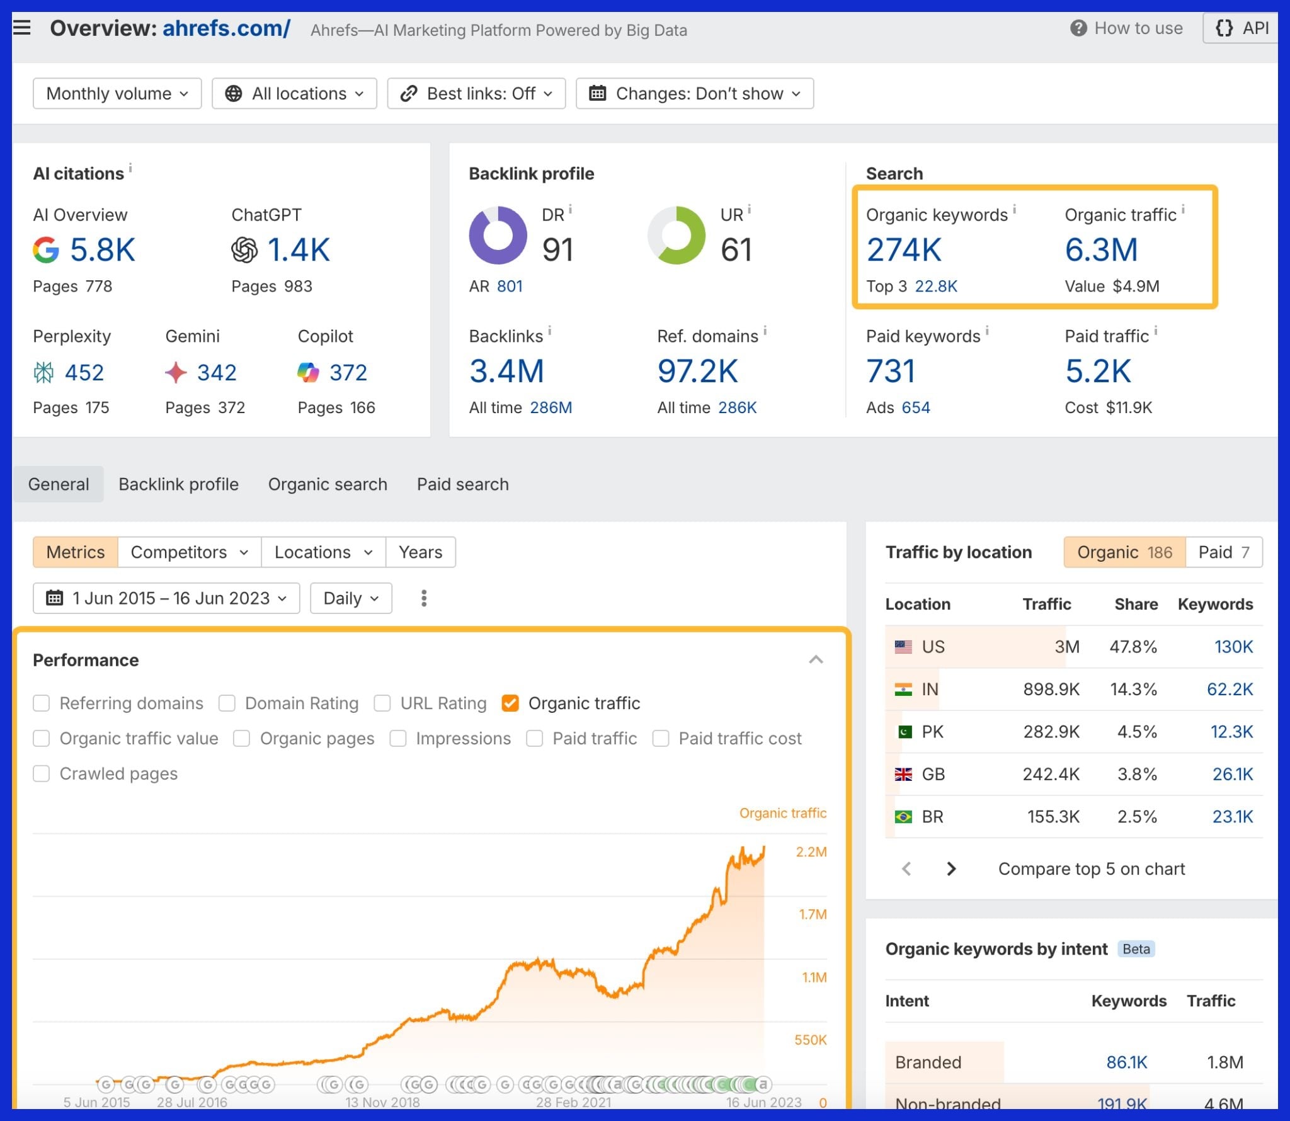1290x1121 pixels.
Task: Collapse the Performance section
Action: [816, 660]
